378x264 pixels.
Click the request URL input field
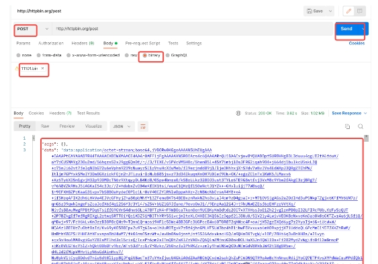pyautogui.click(x=193, y=29)
